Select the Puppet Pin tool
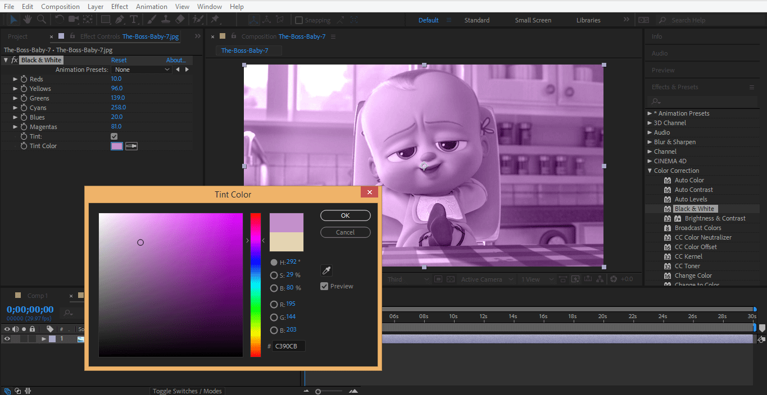The image size is (767, 395). pos(215,20)
